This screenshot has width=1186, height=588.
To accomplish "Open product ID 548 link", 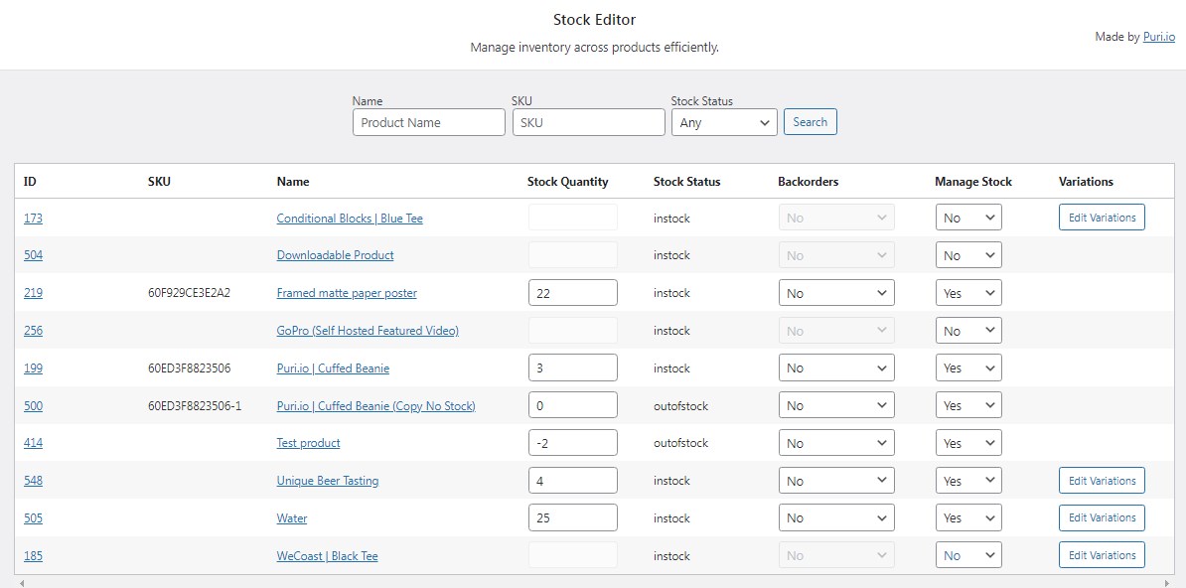I will [x=34, y=481].
